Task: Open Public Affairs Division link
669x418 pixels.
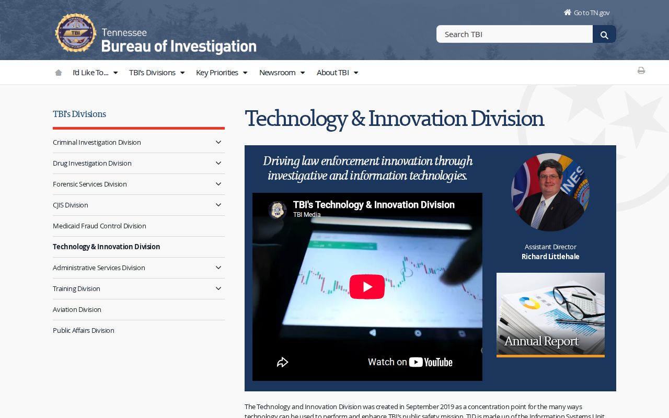Action: (x=84, y=330)
